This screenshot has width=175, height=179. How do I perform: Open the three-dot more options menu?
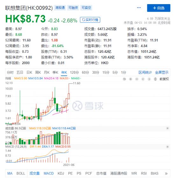(x=139, y=8)
